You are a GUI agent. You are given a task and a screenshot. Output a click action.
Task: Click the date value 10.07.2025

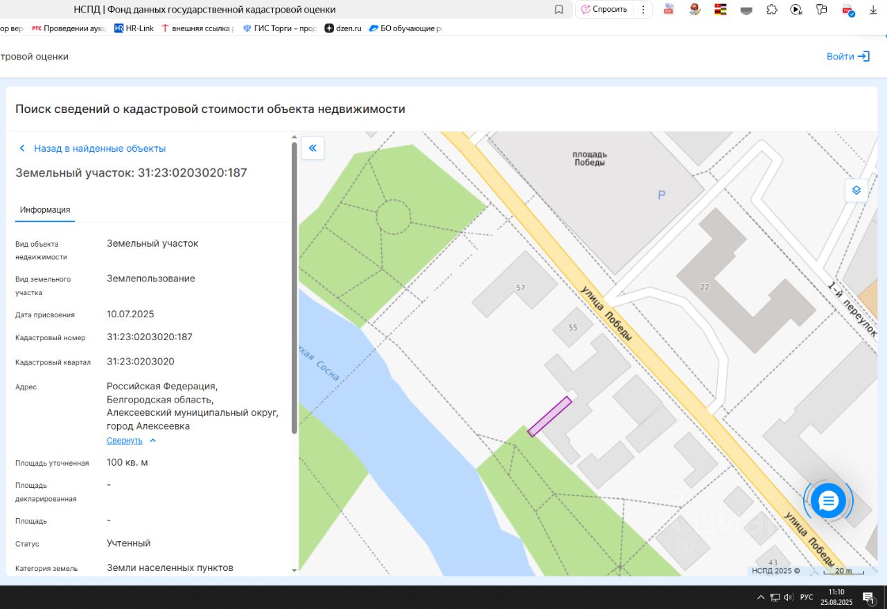click(130, 314)
